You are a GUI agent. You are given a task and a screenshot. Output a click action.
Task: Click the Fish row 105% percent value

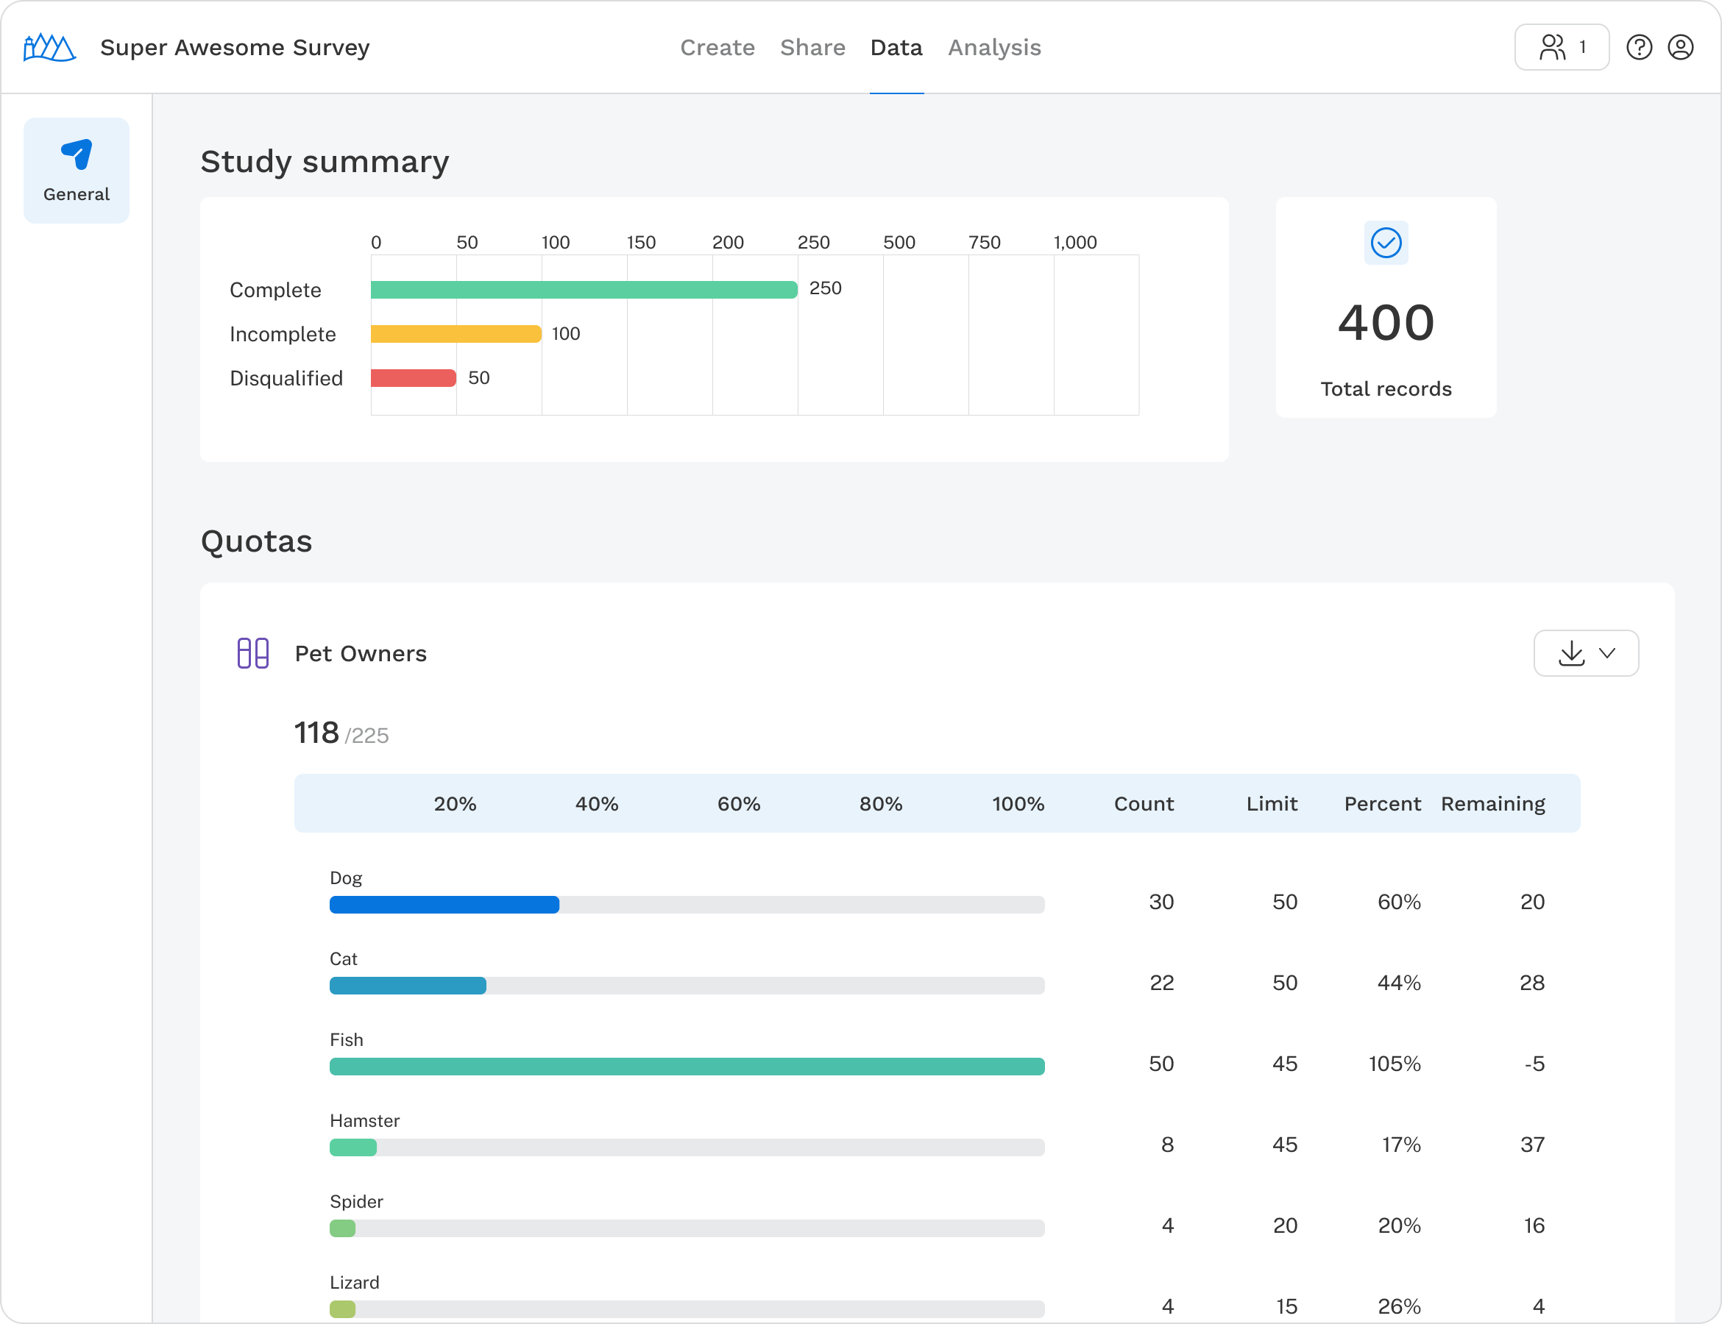[1394, 1064]
